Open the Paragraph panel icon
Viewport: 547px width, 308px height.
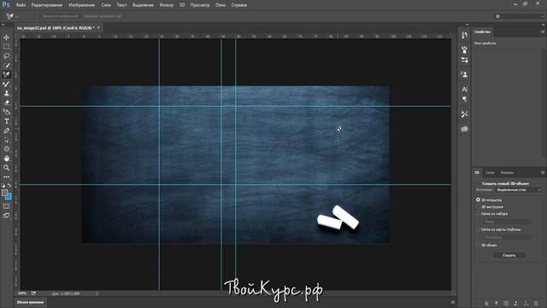(464, 99)
